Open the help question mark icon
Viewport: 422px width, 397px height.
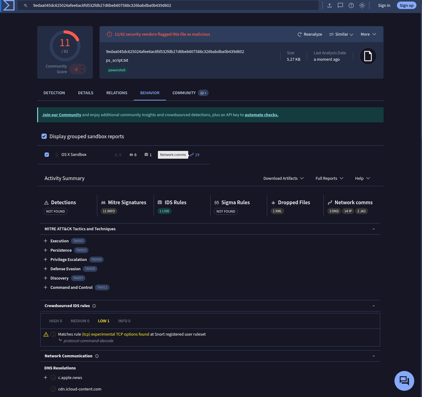351,5
